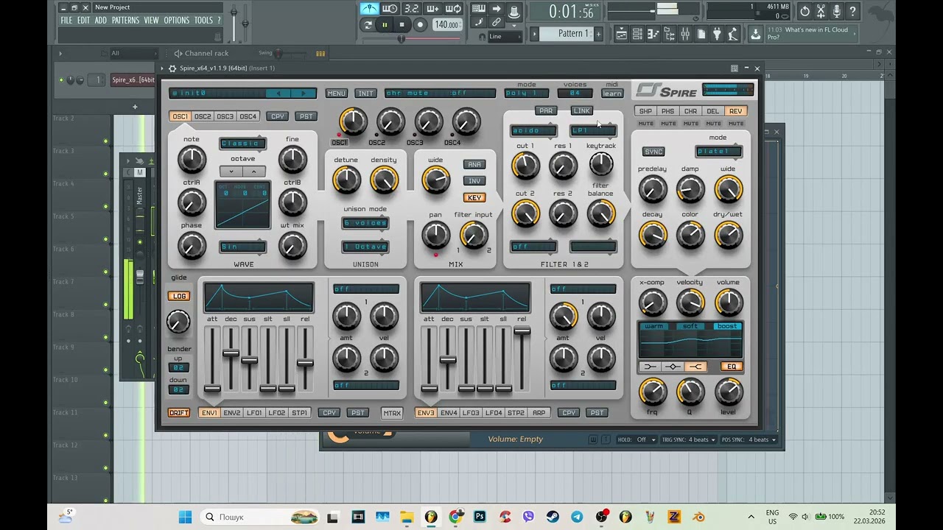Open the FILE menu
943x530 pixels.
coord(66,21)
